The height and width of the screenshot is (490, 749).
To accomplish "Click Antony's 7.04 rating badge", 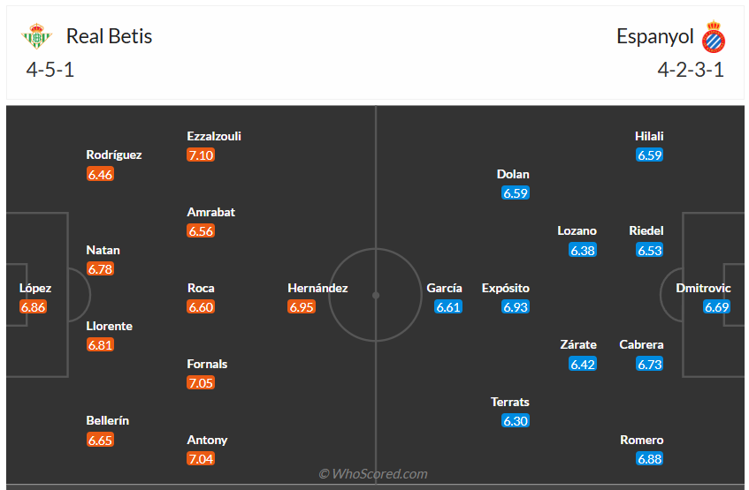I will click(x=201, y=459).
